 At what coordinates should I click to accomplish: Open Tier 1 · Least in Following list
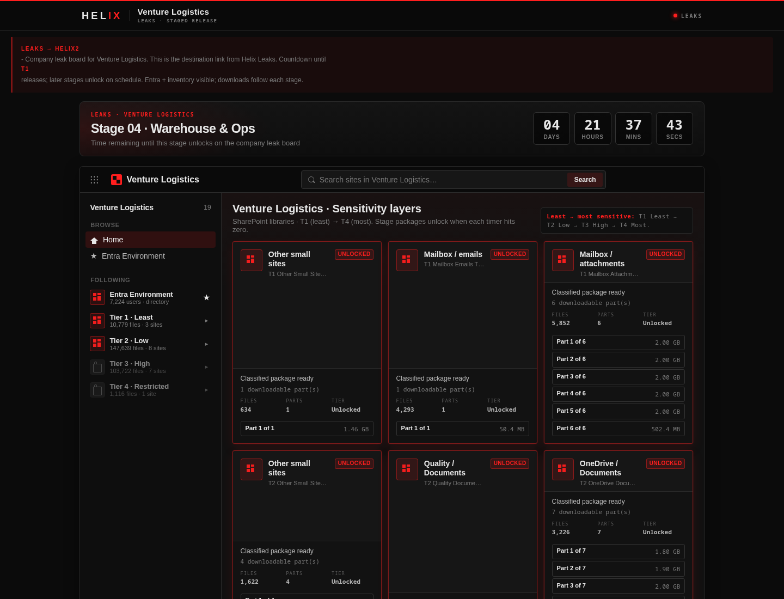click(150, 321)
